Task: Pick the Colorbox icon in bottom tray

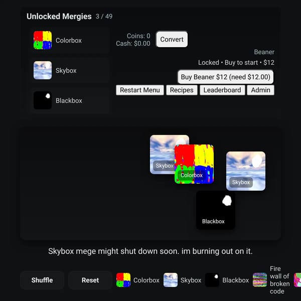Action: [123, 280]
